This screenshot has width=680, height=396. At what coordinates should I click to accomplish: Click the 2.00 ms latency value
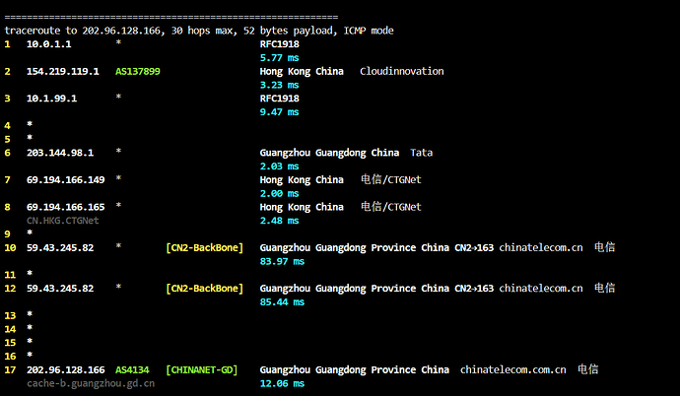coord(279,194)
